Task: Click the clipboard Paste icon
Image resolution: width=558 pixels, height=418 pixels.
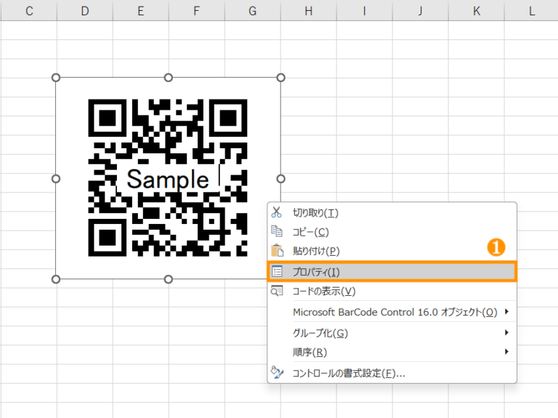Action: (276, 251)
